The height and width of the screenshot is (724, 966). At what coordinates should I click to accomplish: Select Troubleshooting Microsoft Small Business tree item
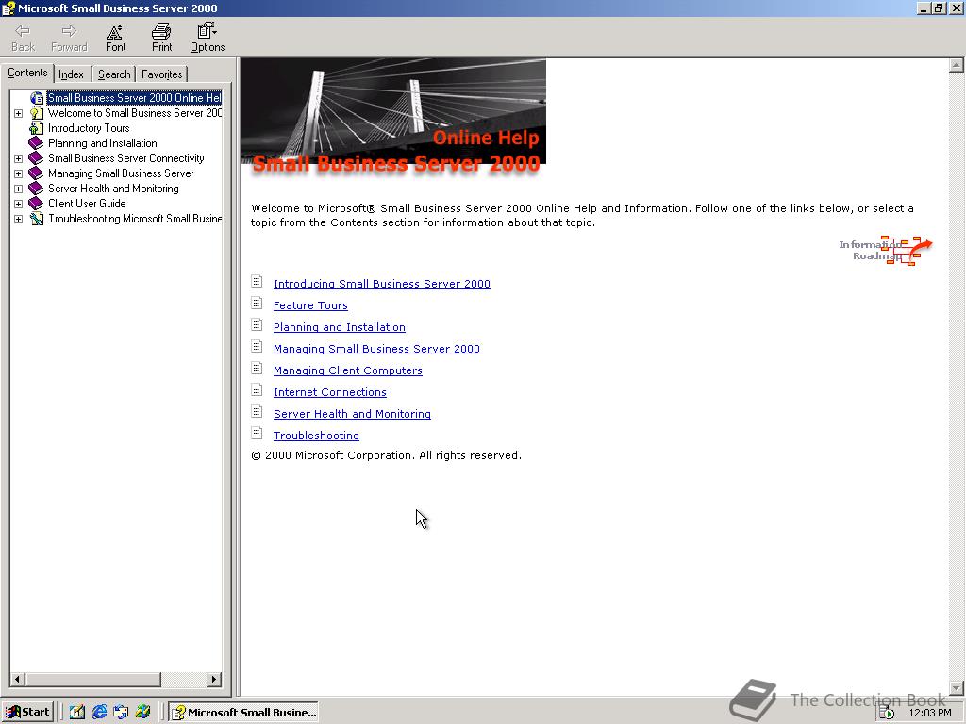135,219
